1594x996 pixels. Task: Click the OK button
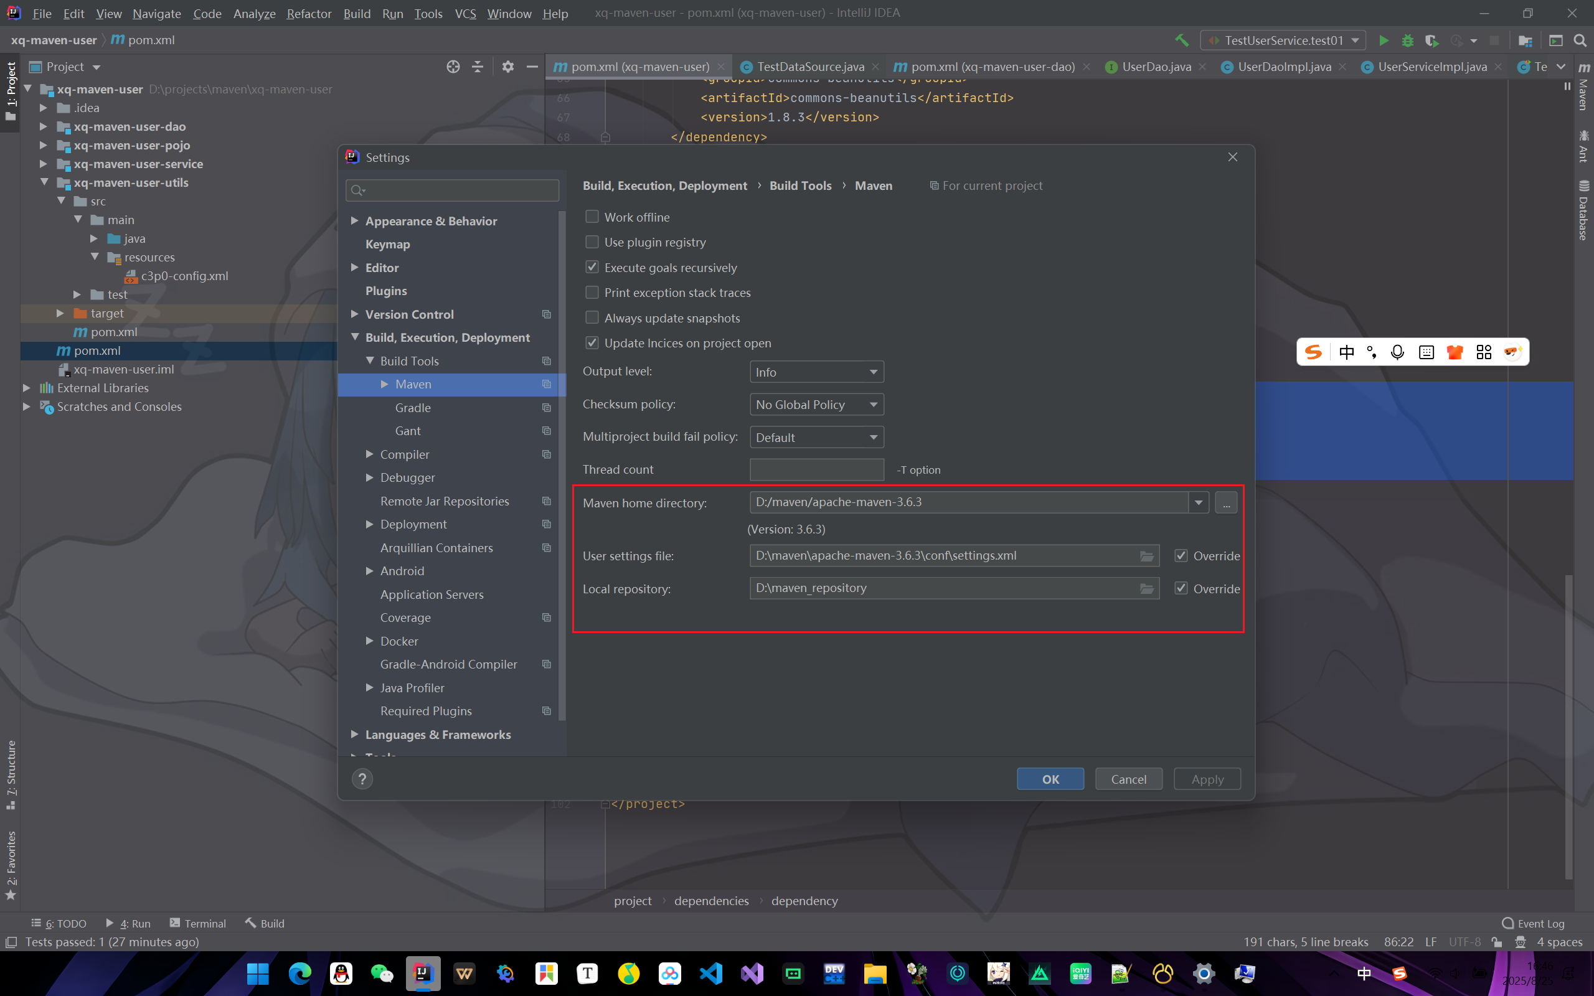1050,779
